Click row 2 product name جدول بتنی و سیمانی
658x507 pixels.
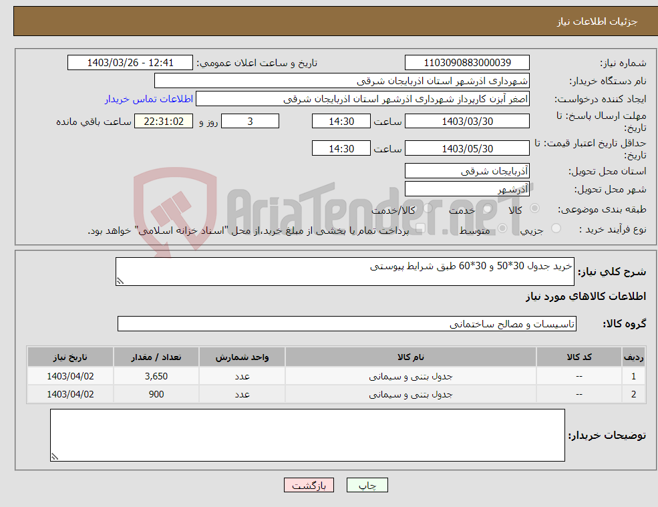coord(410,395)
